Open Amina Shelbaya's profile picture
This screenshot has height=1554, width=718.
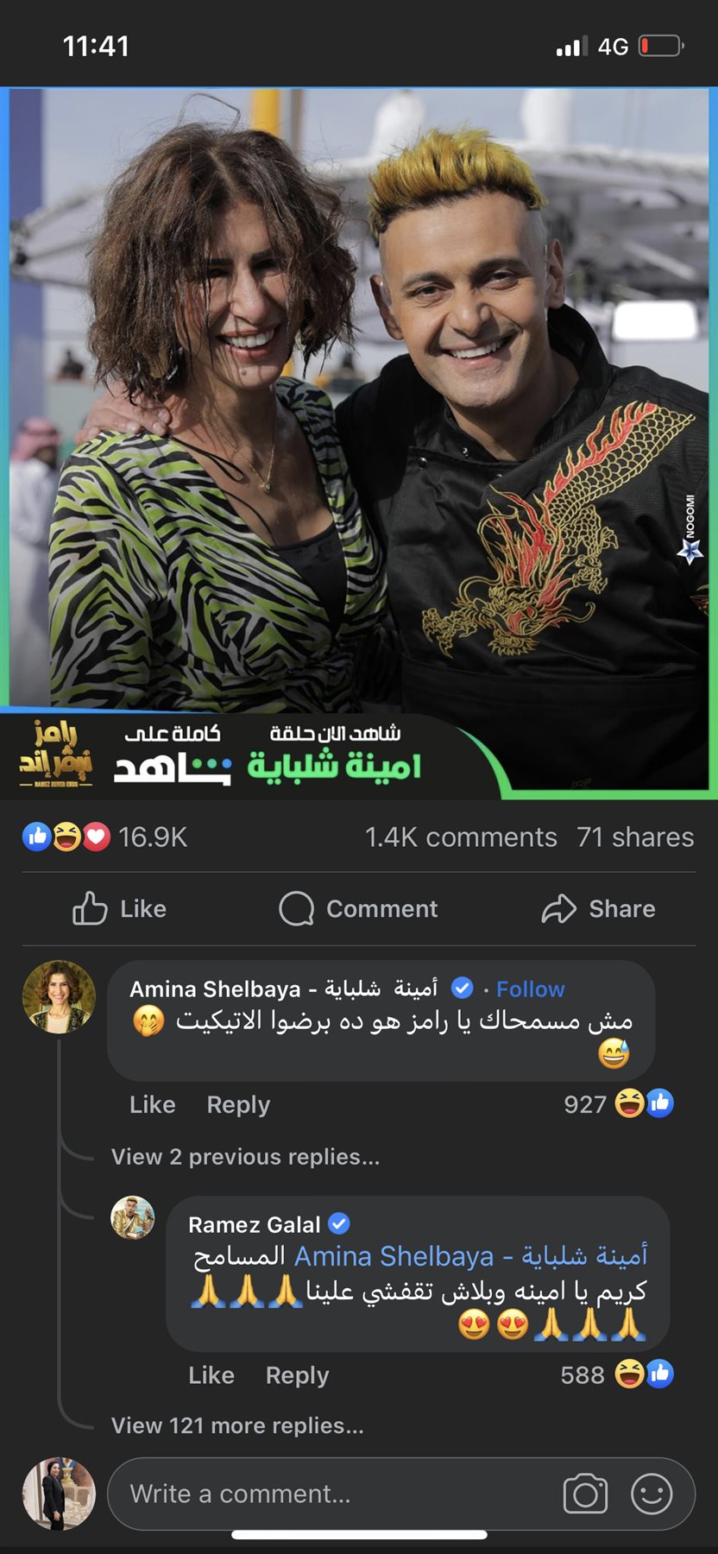click(x=59, y=996)
